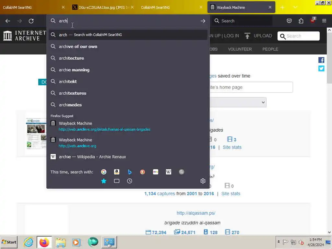Click the address bar text field
Image resolution: width=332 pixels, height=249 pixels.
click(x=128, y=21)
